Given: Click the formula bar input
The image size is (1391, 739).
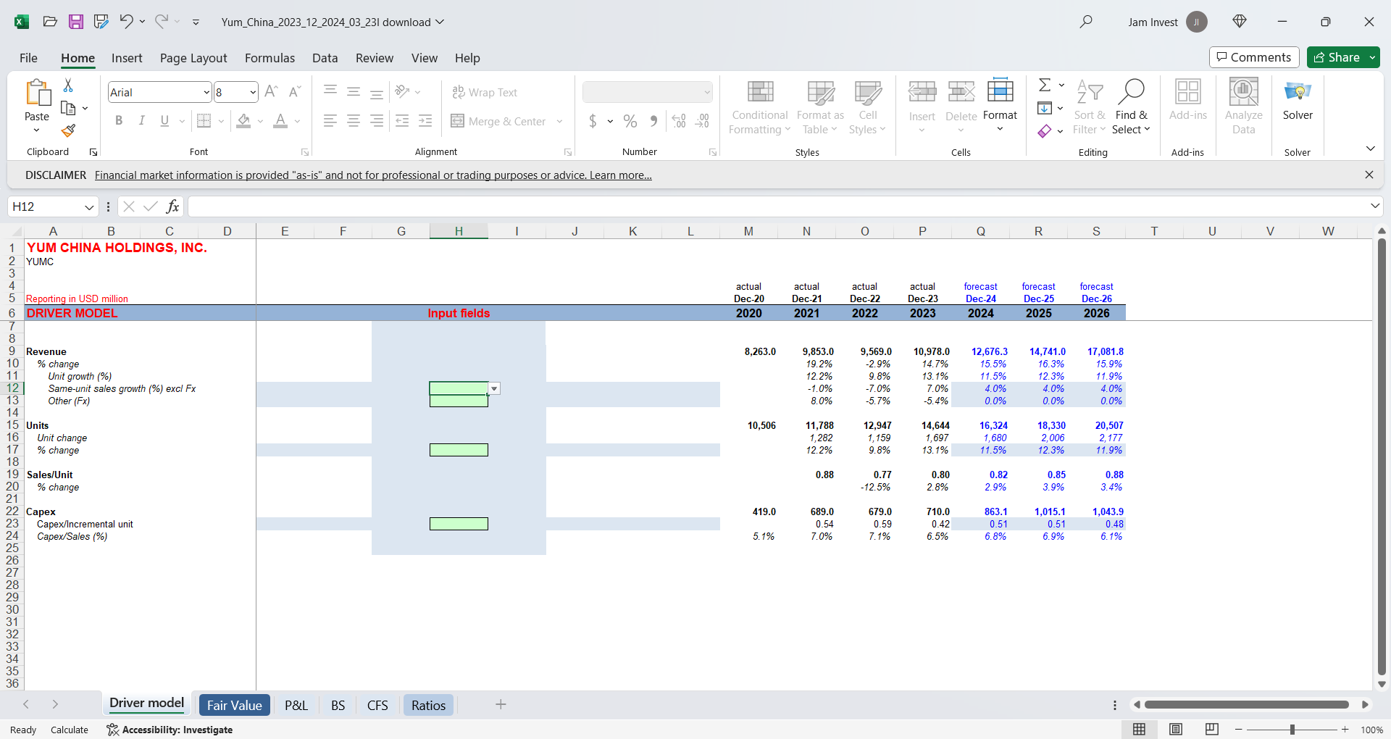Looking at the screenshot, I should pos(778,206).
